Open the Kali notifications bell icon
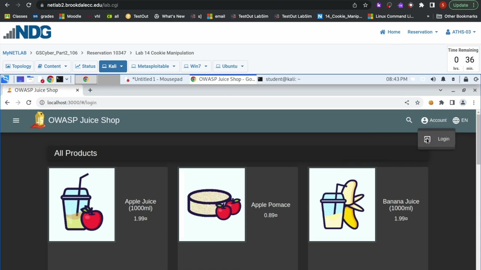 [x=443, y=79]
